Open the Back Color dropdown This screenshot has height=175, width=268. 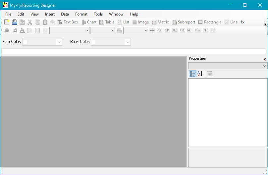pos(128,42)
